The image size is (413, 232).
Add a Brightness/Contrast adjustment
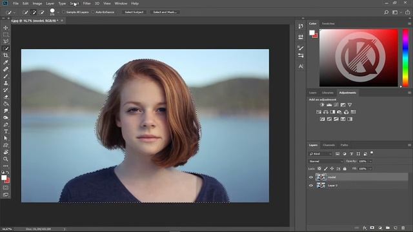(x=322, y=104)
